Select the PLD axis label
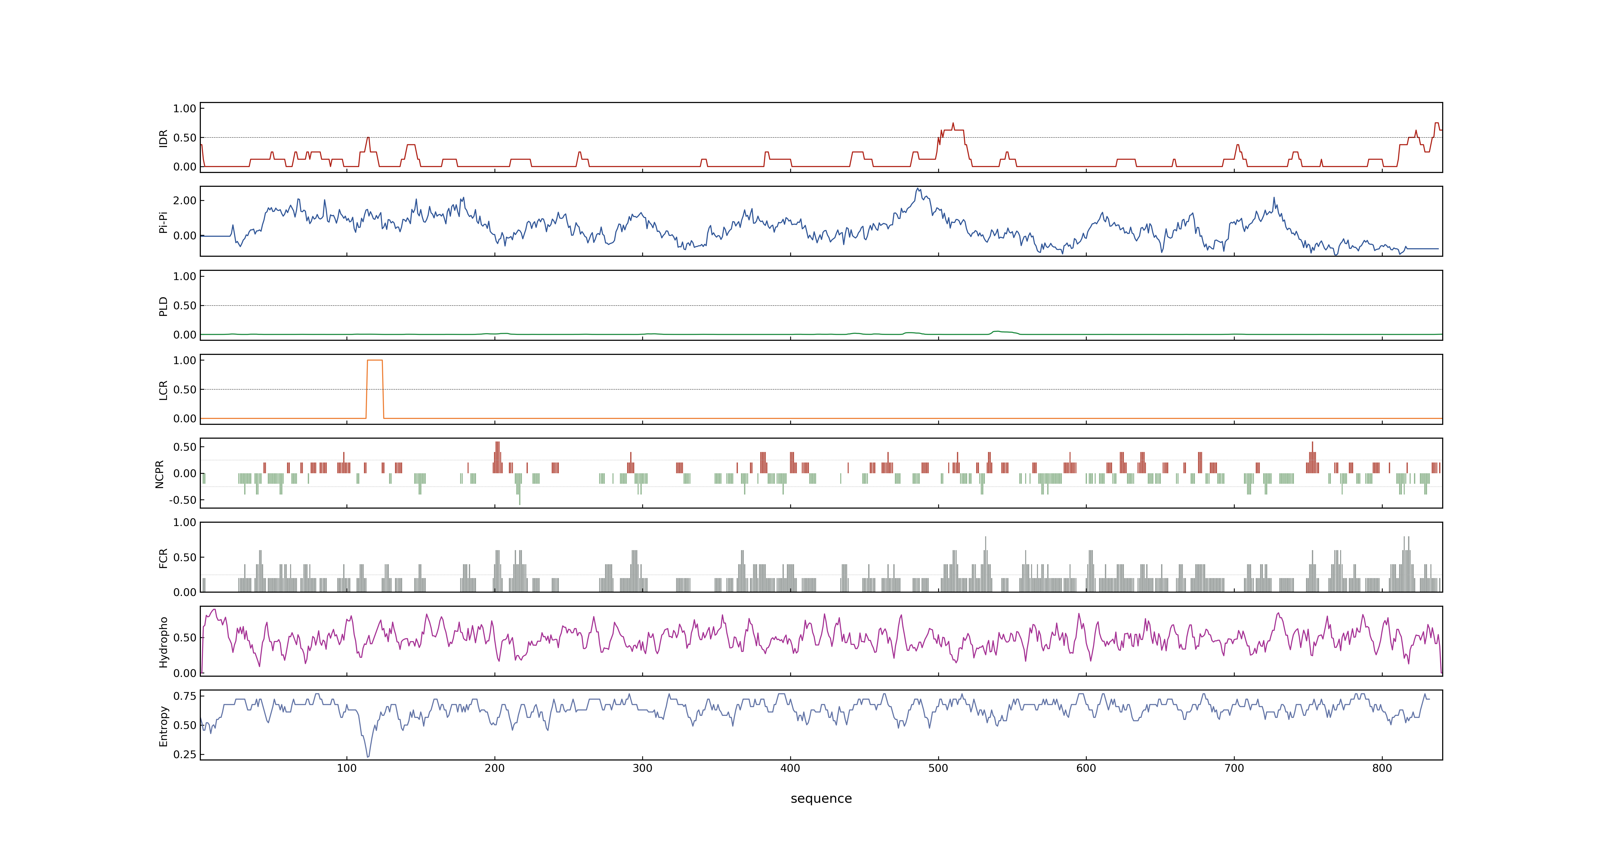Image resolution: width=1603 pixels, height=854 pixels. tap(163, 306)
